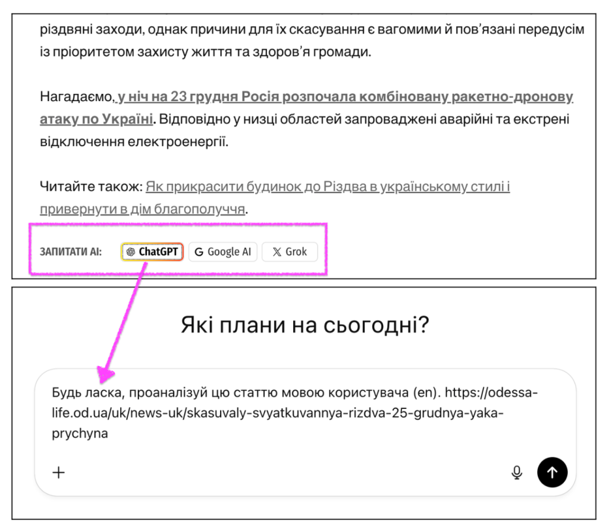
Task: Click the "відключення електроенергії" text line
Action: 134,143
